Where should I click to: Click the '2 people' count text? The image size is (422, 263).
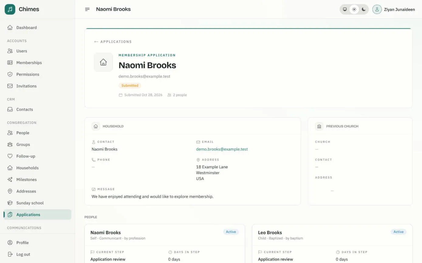pos(180,95)
